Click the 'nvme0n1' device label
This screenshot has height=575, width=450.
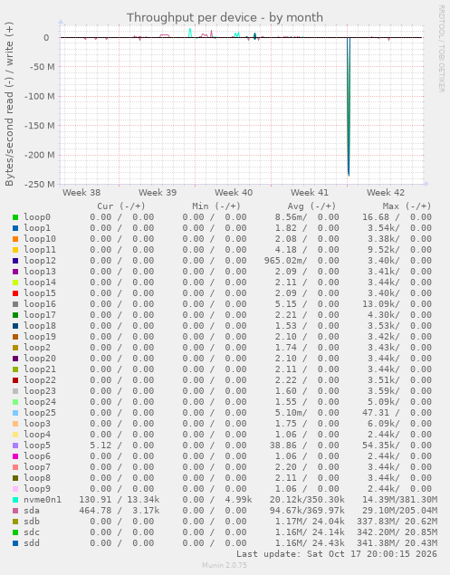pyautogui.click(x=43, y=500)
